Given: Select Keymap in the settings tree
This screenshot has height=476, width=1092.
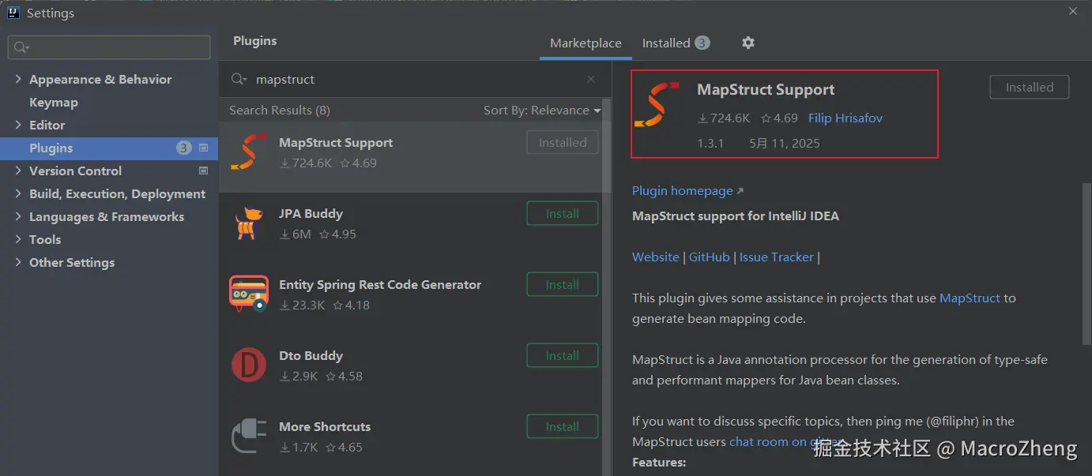Looking at the screenshot, I should (54, 102).
